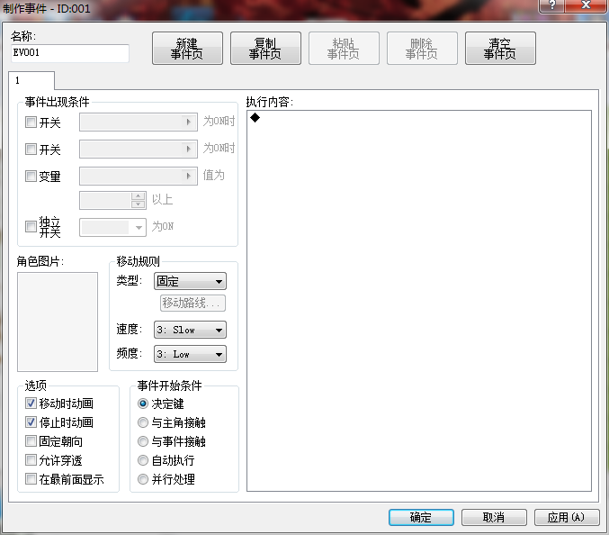Click the help question mark title button
The width and height of the screenshot is (609, 535).
tap(552, 5)
